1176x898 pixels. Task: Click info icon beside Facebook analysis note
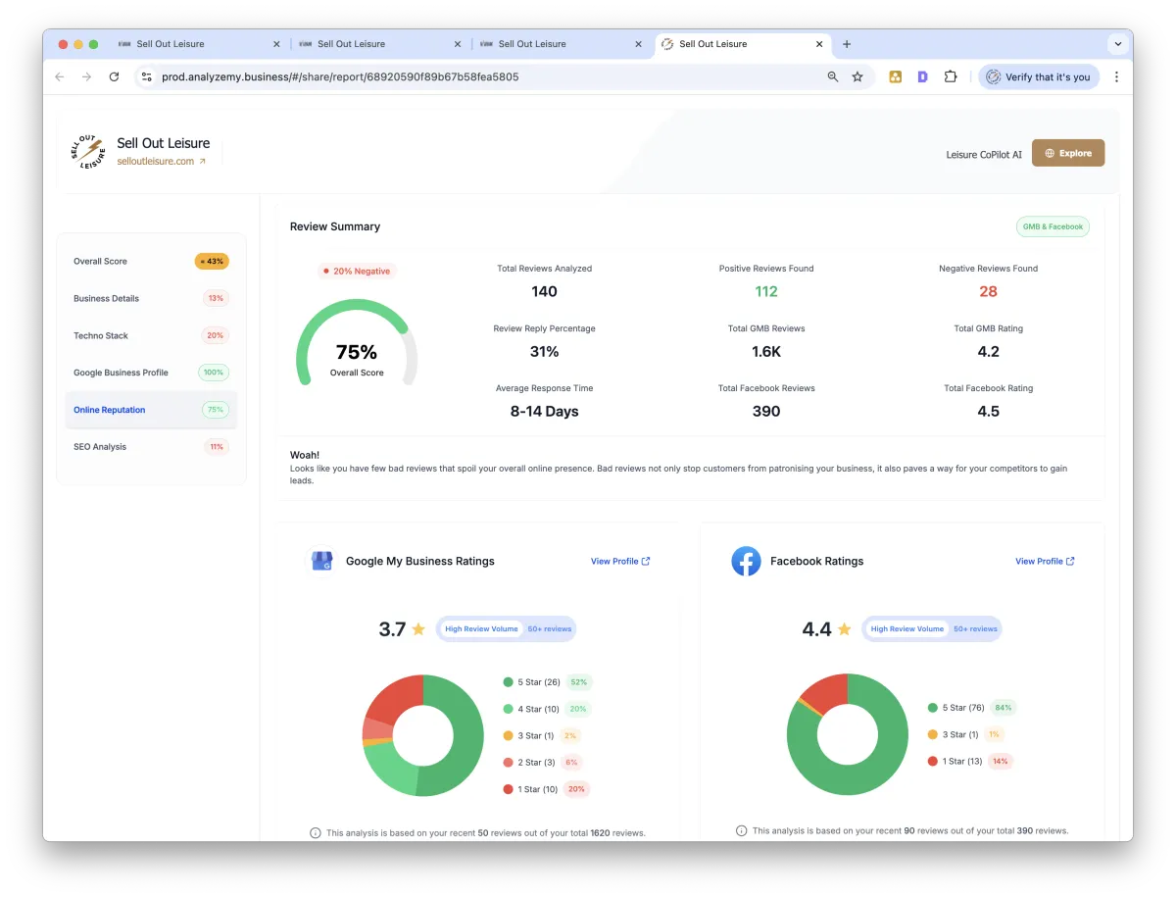click(x=742, y=830)
